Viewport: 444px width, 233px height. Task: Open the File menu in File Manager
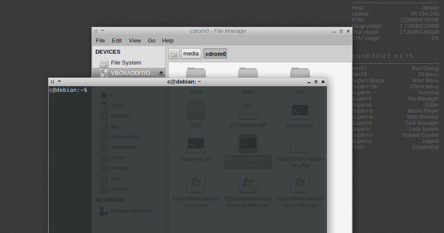[x=100, y=40]
